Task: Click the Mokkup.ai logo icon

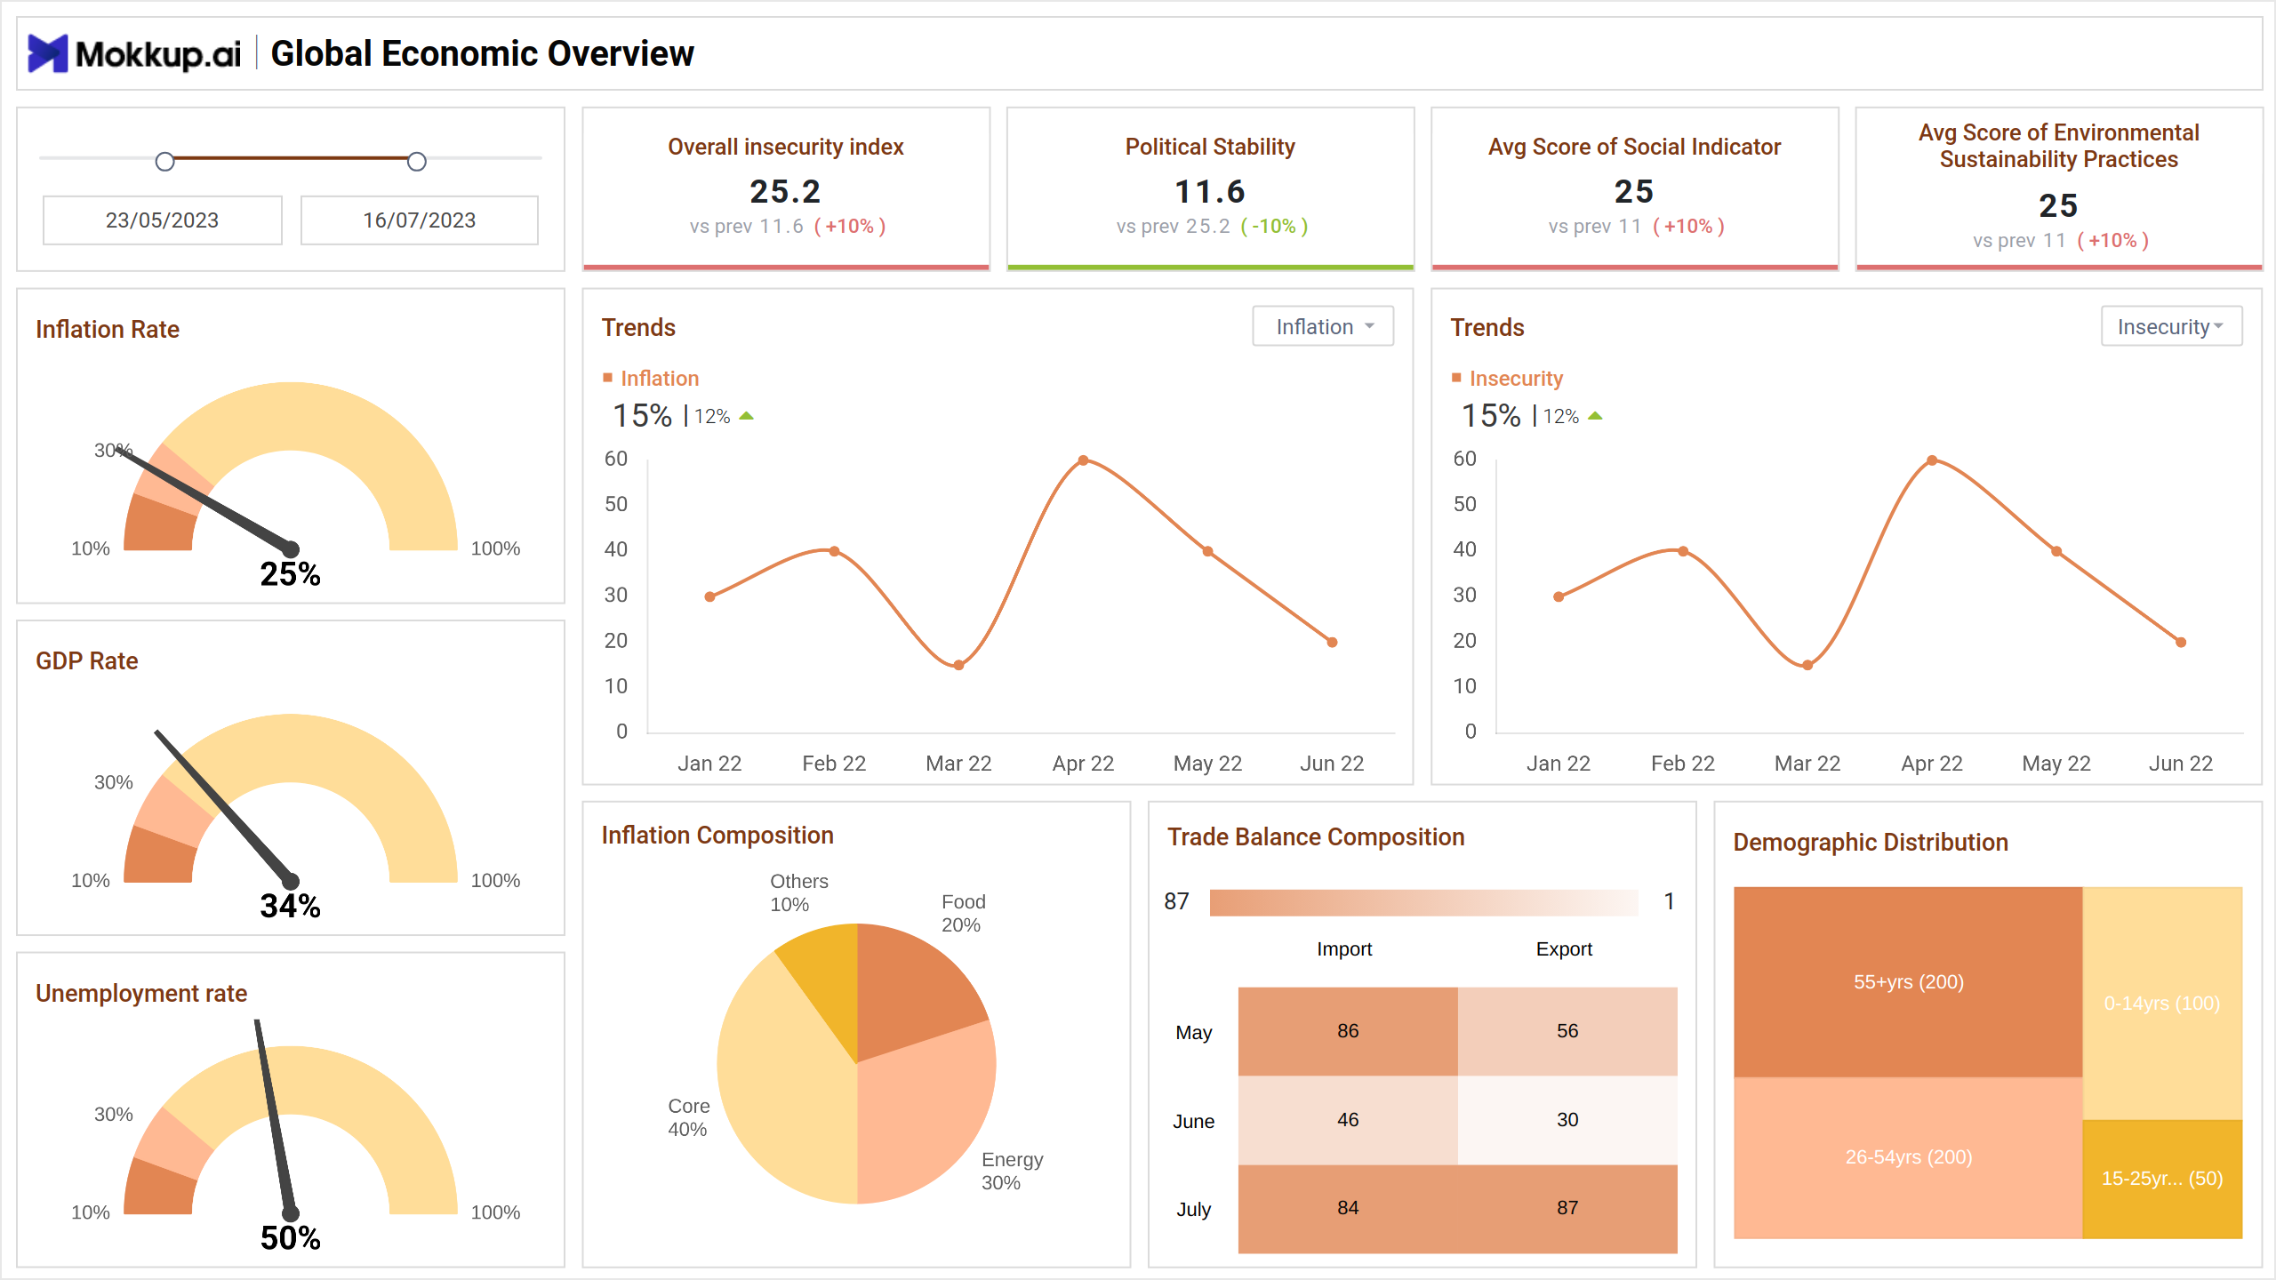Action: [x=48, y=53]
